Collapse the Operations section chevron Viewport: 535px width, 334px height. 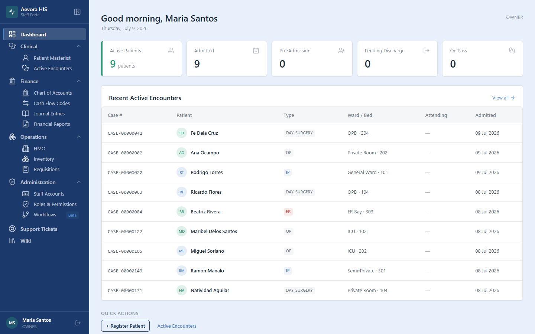79,137
